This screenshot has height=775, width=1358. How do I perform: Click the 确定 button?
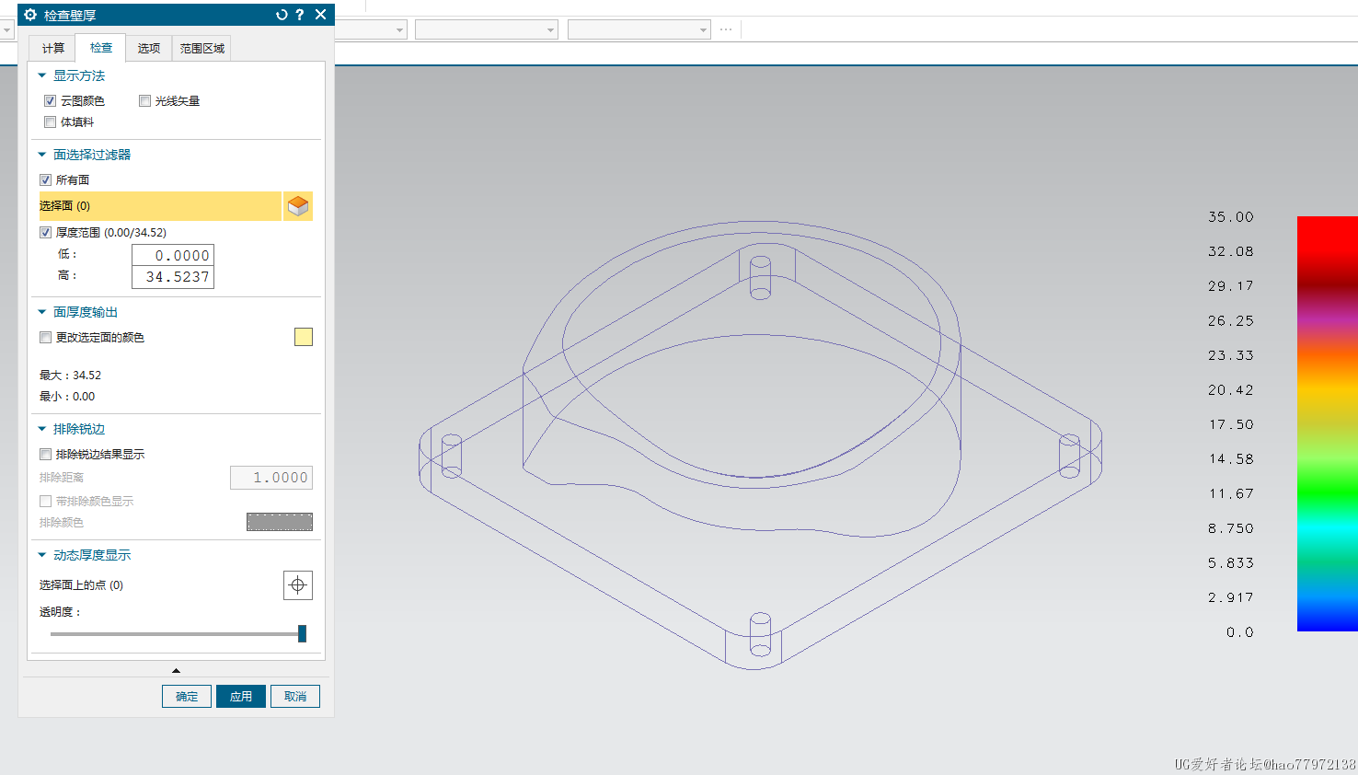(187, 697)
